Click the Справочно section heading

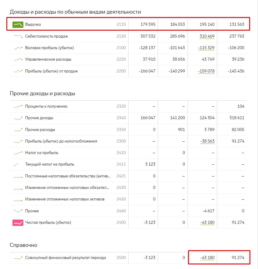tap(23, 245)
